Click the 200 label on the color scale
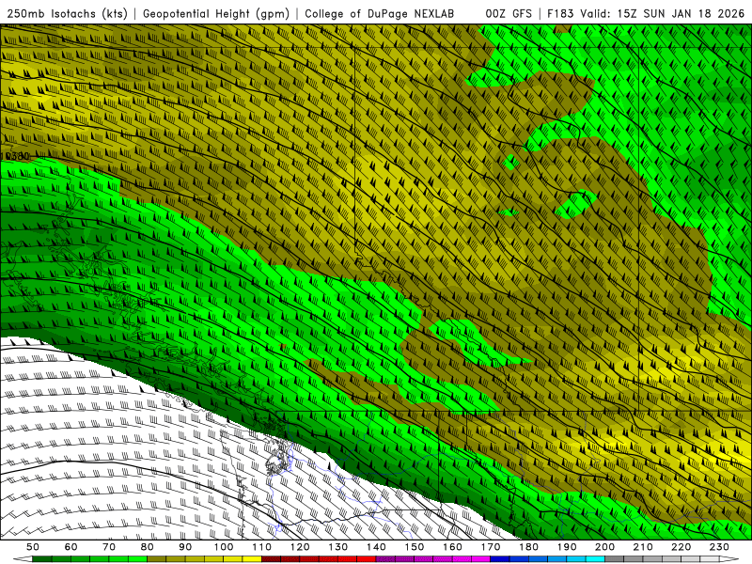 [x=604, y=547]
